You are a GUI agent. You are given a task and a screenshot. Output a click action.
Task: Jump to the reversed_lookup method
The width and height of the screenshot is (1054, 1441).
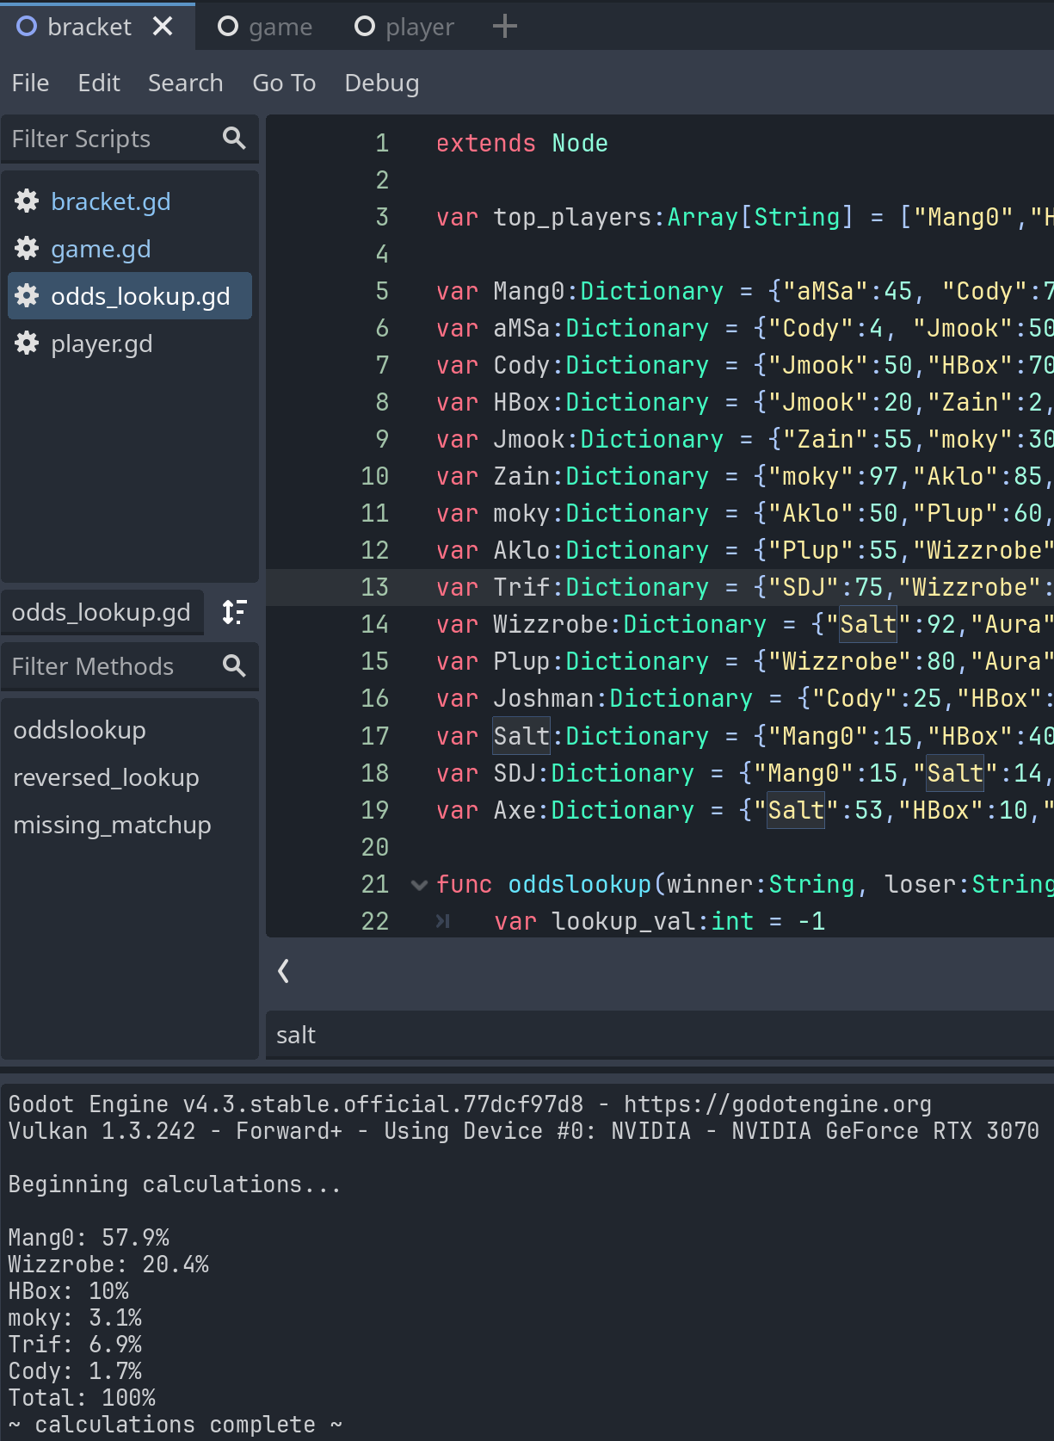tap(106, 777)
